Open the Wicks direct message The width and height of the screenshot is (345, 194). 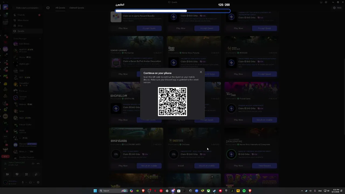(27, 131)
